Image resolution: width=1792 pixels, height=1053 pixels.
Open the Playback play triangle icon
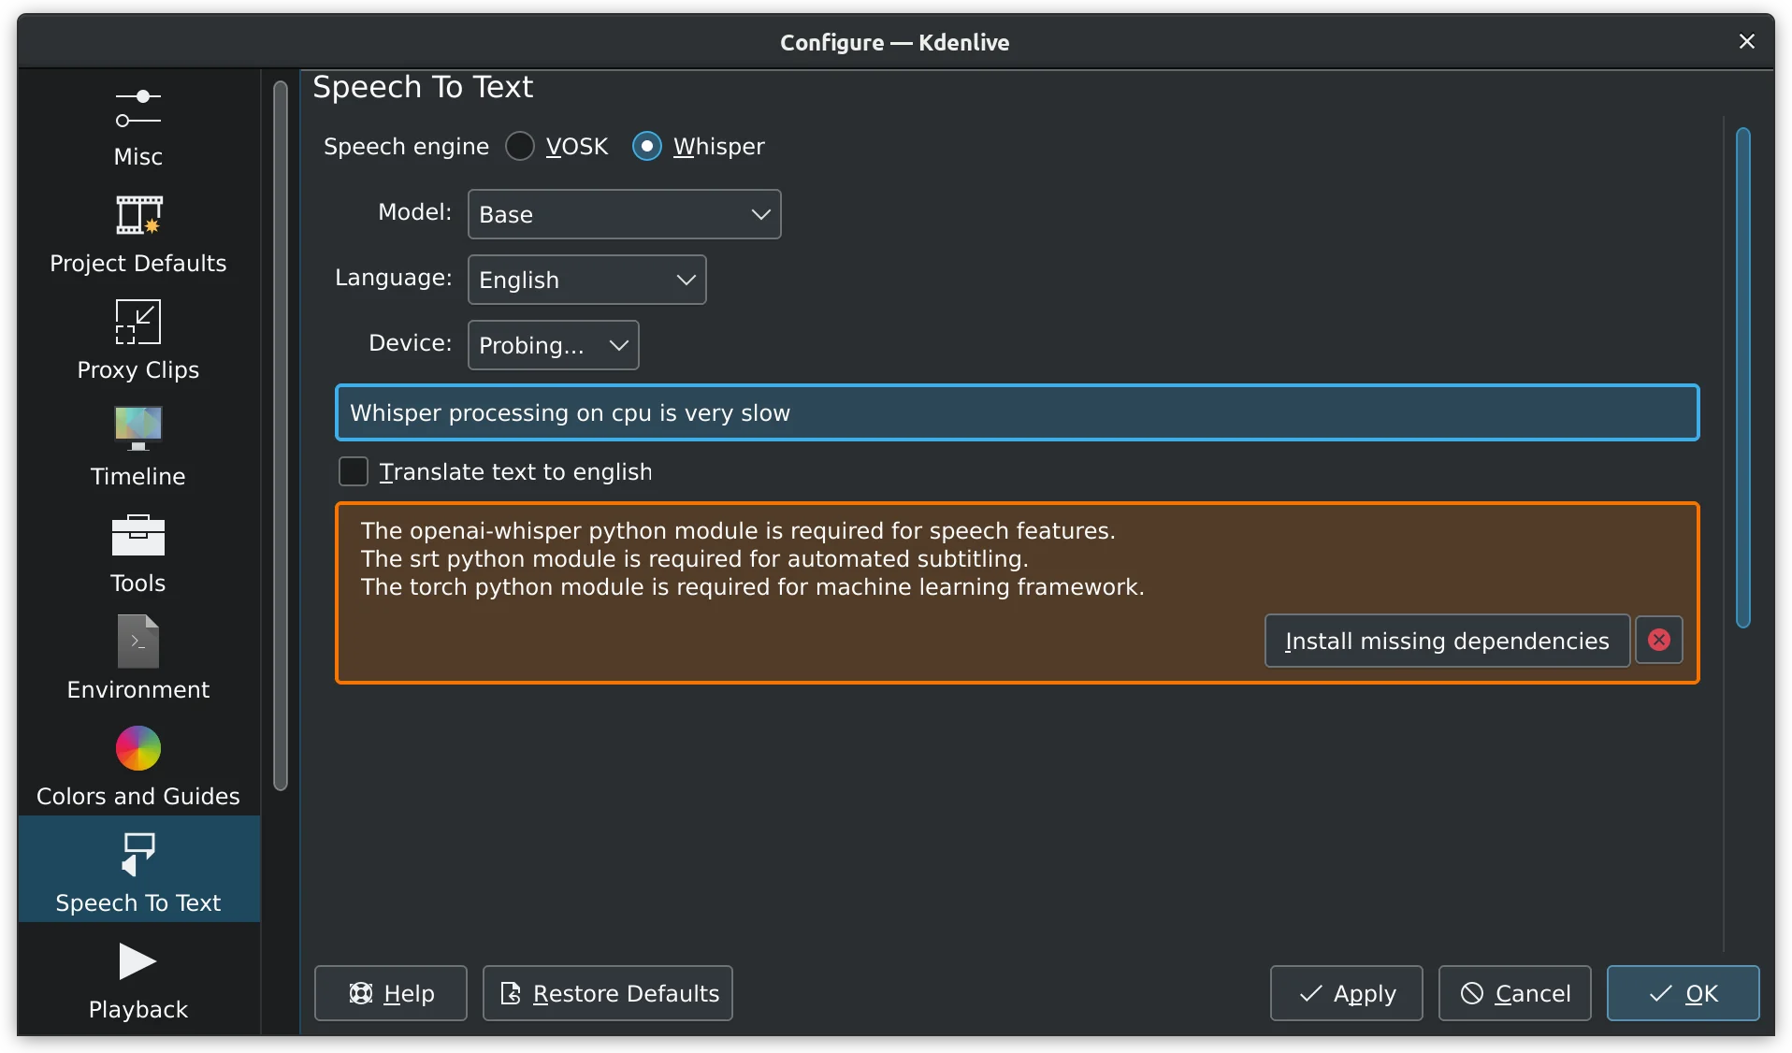[138, 961]
